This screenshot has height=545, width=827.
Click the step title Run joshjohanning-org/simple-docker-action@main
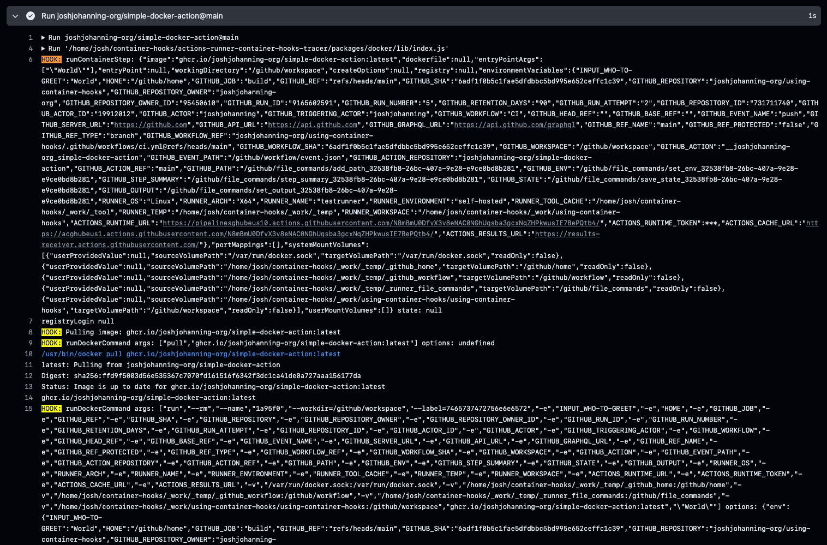click(x=132, y=16)
